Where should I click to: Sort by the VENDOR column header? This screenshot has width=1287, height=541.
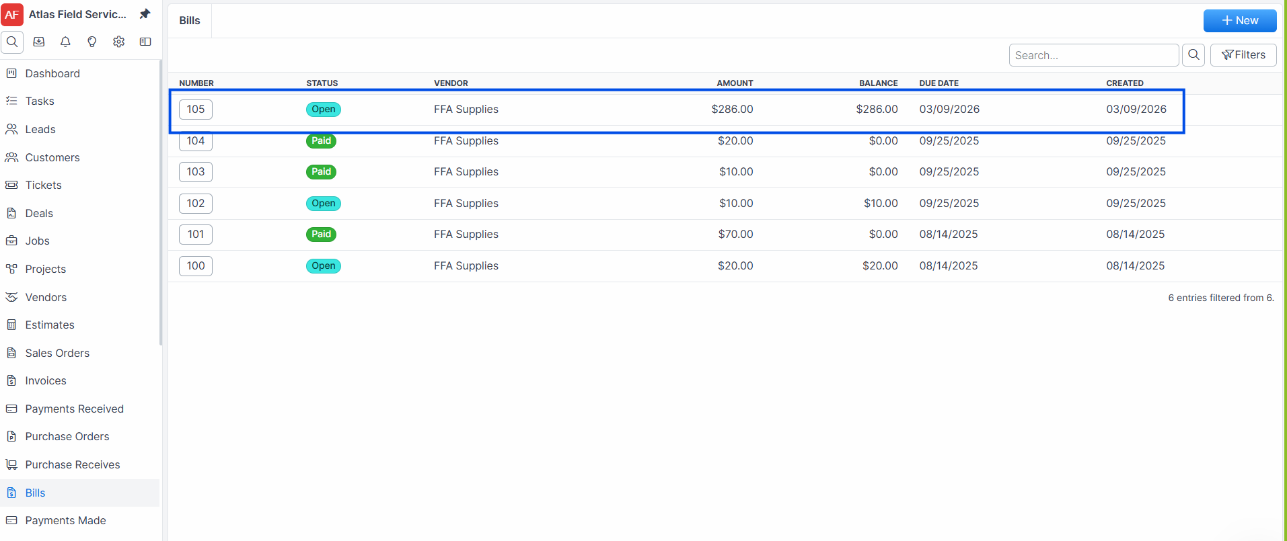coord(451,83)
